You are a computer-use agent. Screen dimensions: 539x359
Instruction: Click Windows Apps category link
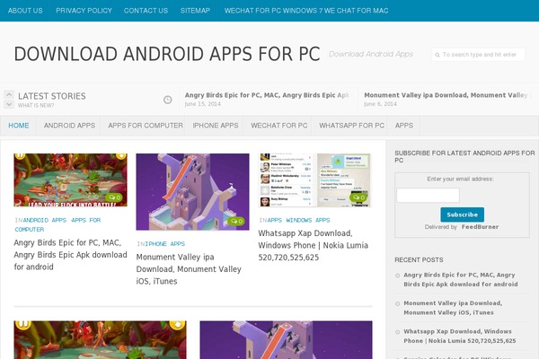click(308, 220)
